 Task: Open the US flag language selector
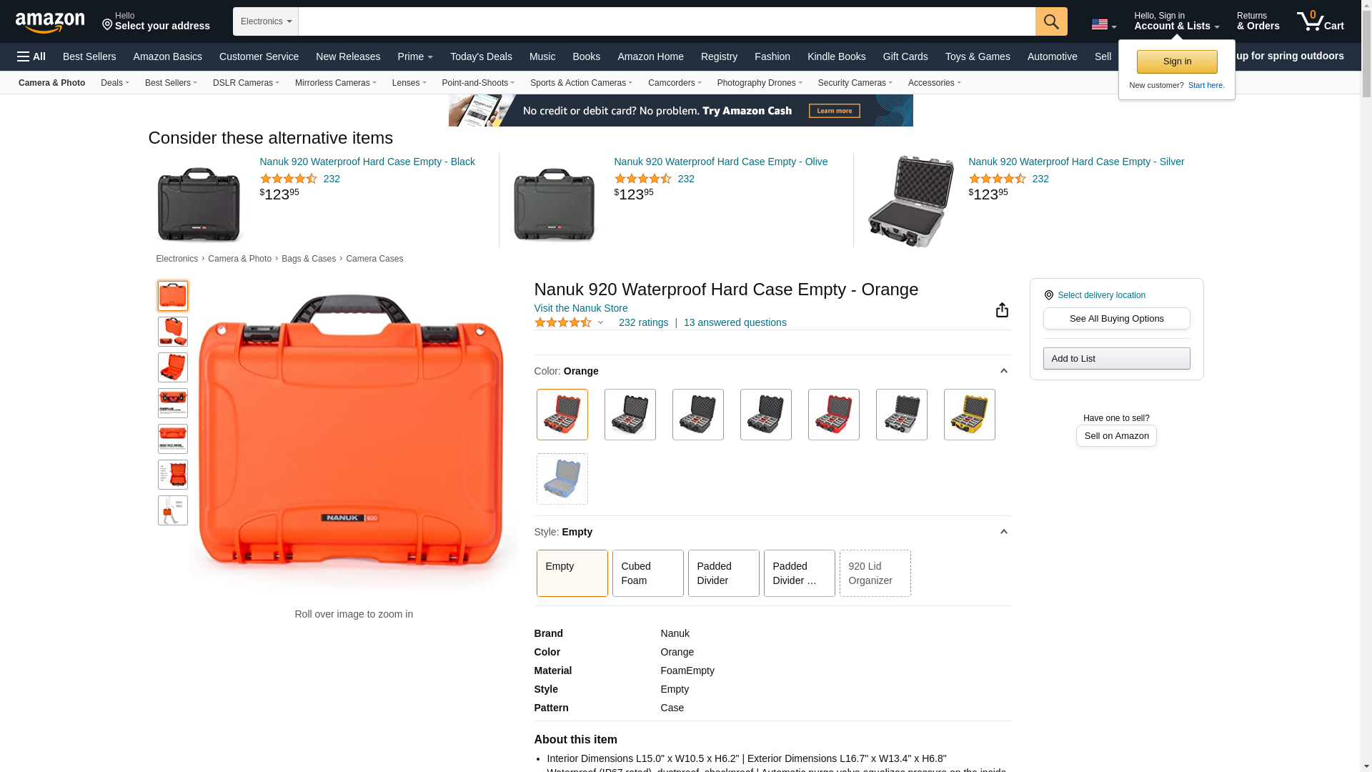(1103, 24)
